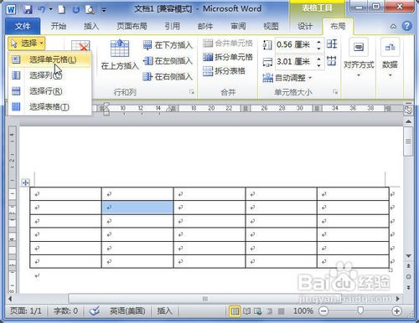Click 在下方插入 button
The width and height of the screenshot is (419, 323).
coord(168,45)
